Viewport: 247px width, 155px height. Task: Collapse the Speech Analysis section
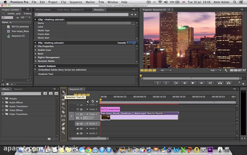pyautogui.click(x=35, y=66)
